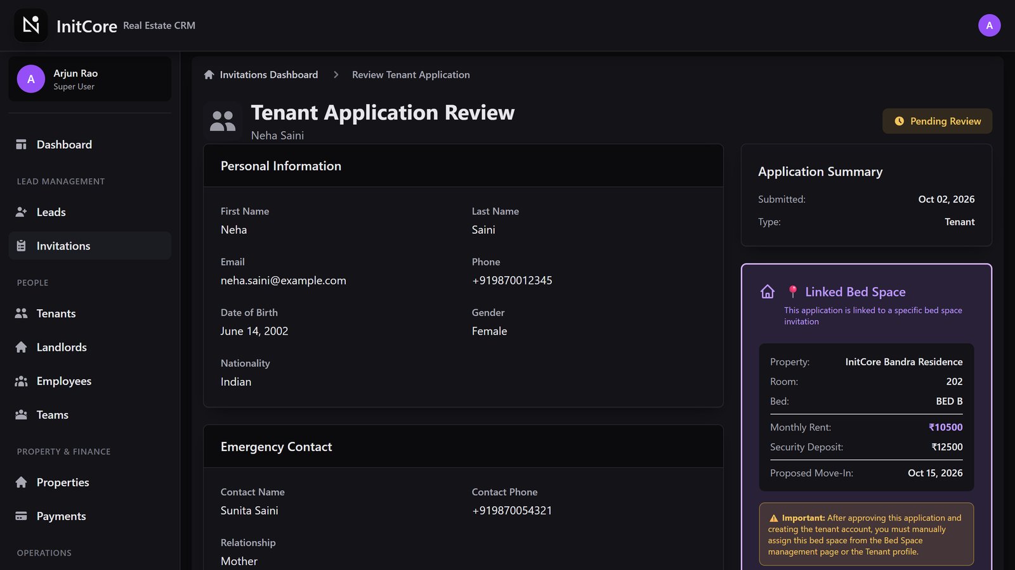Click InitCore Bandra Residence property name
The width and height of the screenshot is (1015, 570).
pos(904,362)
